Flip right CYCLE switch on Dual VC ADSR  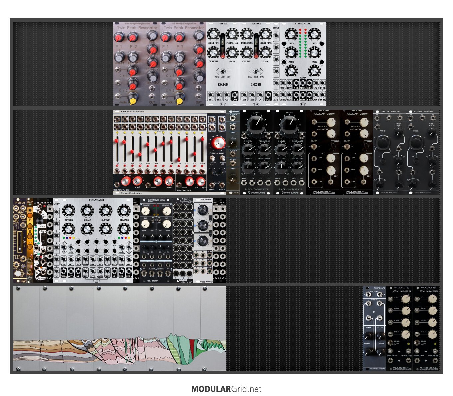pos(121,248)
